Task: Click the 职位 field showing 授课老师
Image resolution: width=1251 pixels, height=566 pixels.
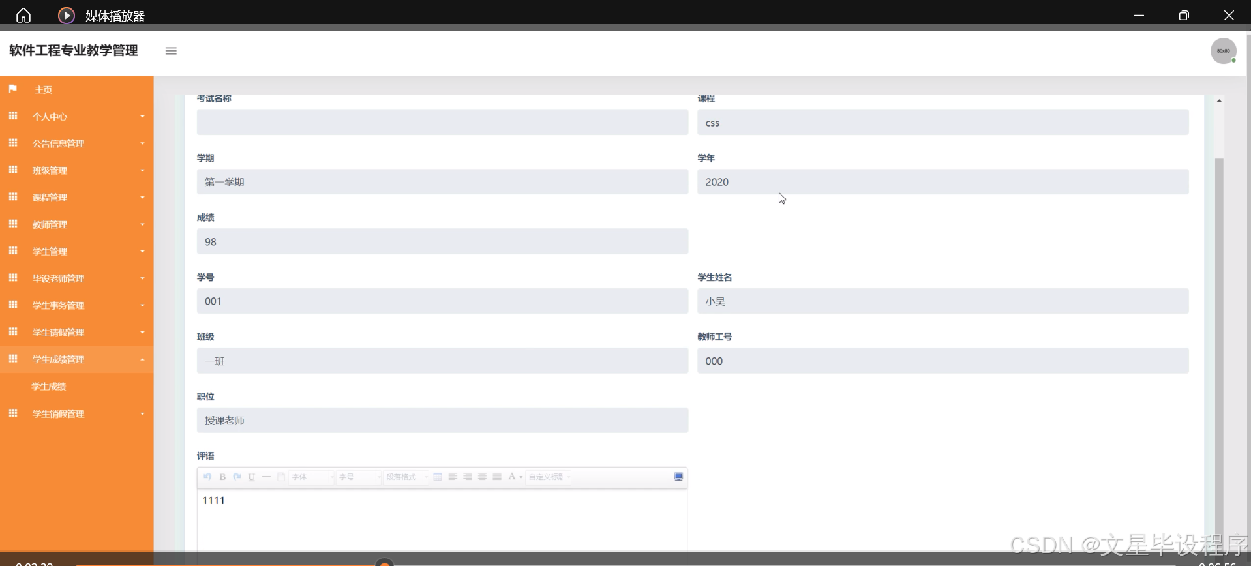Action: (x=442, y=421)
